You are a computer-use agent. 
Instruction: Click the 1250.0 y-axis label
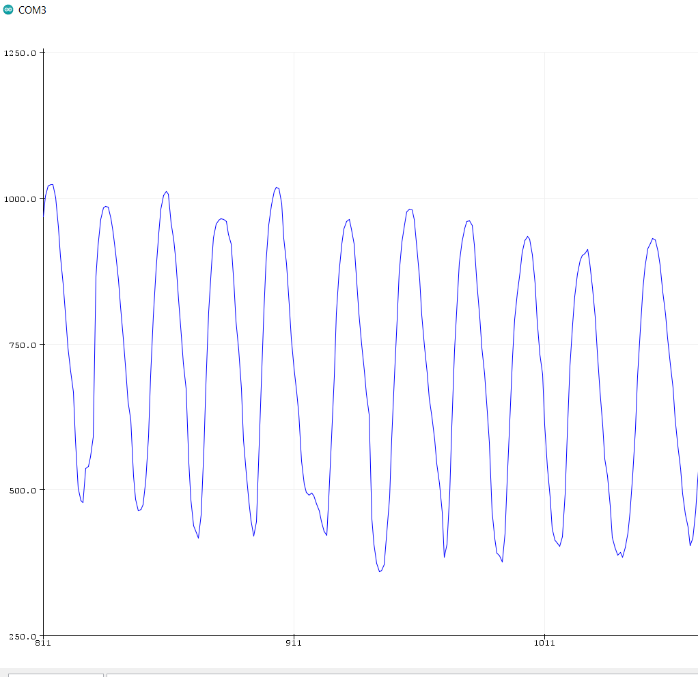pyautogui.click(x=20, y=53)
